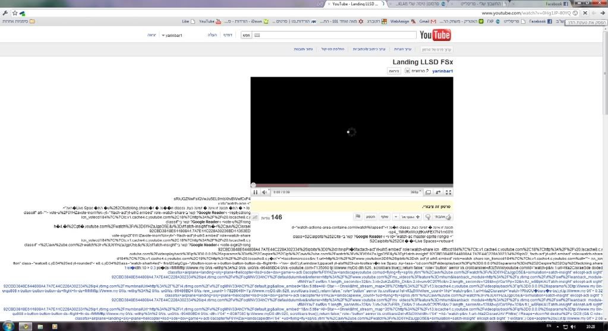The image size is (608, 331).
Task: Click the YouTube logo
Action: pos(435,35)
